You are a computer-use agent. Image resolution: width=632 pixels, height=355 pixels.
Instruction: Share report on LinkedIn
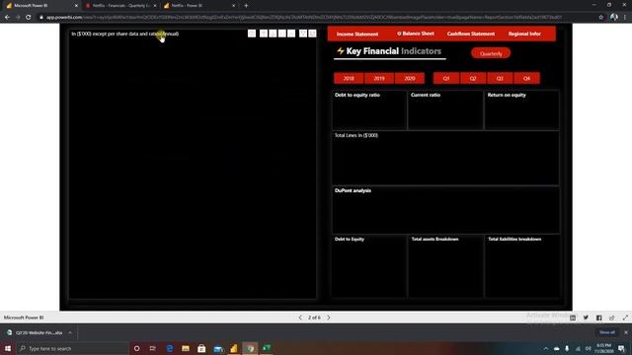click(x=573, y=318)
